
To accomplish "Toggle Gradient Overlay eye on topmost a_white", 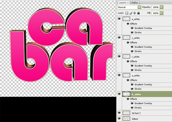I will (132, 28).
